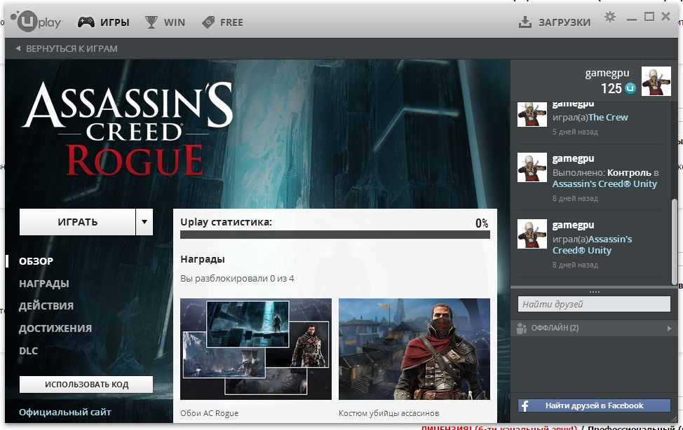This screenshot has width=683, height=430.
Task: Click avatar beside Контроль achievement entry
Action: [532, 167]
